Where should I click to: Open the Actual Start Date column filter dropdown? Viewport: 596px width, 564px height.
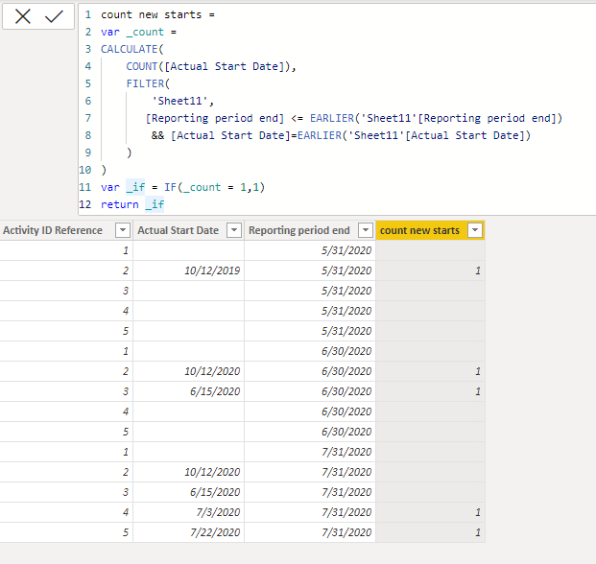pos(234,230)
